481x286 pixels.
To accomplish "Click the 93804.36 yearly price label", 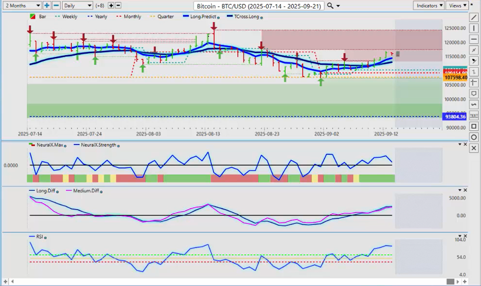I will (455, 117).
